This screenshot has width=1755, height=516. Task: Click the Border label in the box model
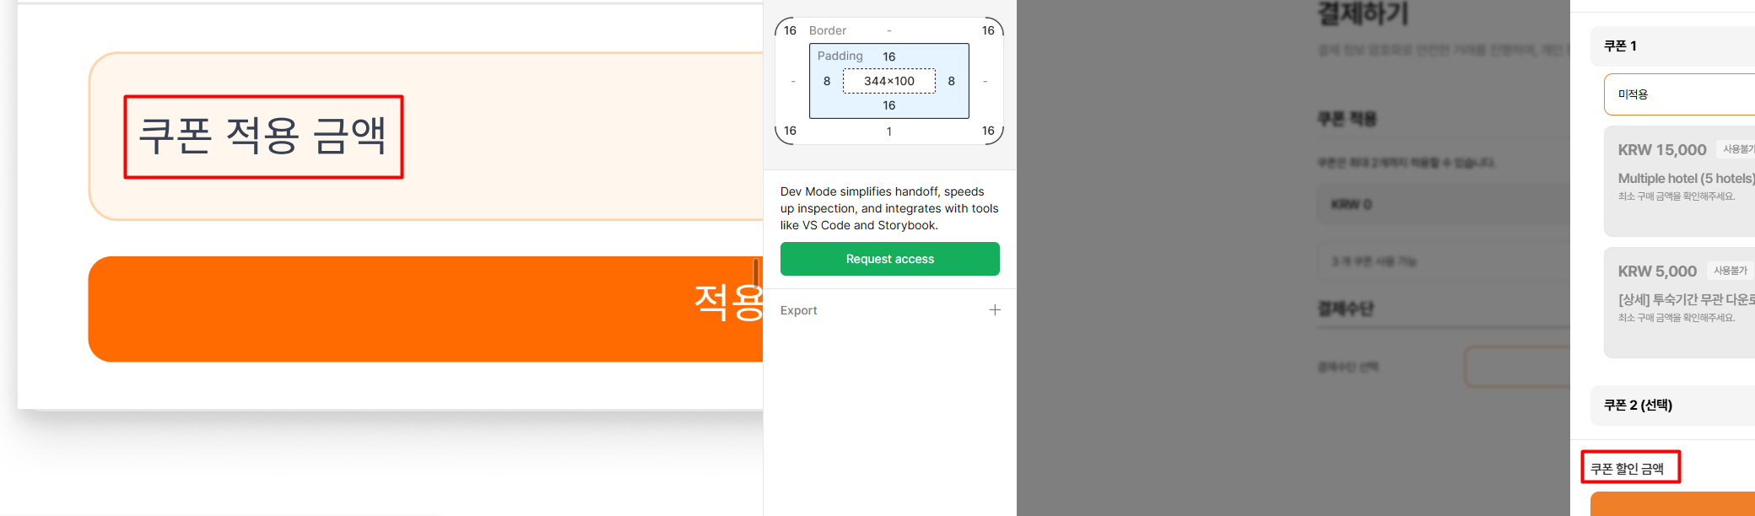[827, 30]
